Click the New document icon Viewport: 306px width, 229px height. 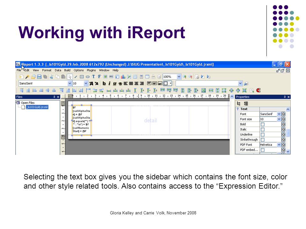click(x=21, y=77)
